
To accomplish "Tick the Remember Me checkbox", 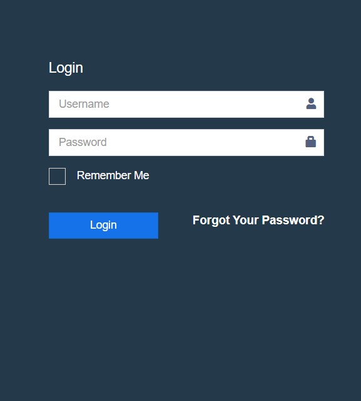I will pos(57,176).
